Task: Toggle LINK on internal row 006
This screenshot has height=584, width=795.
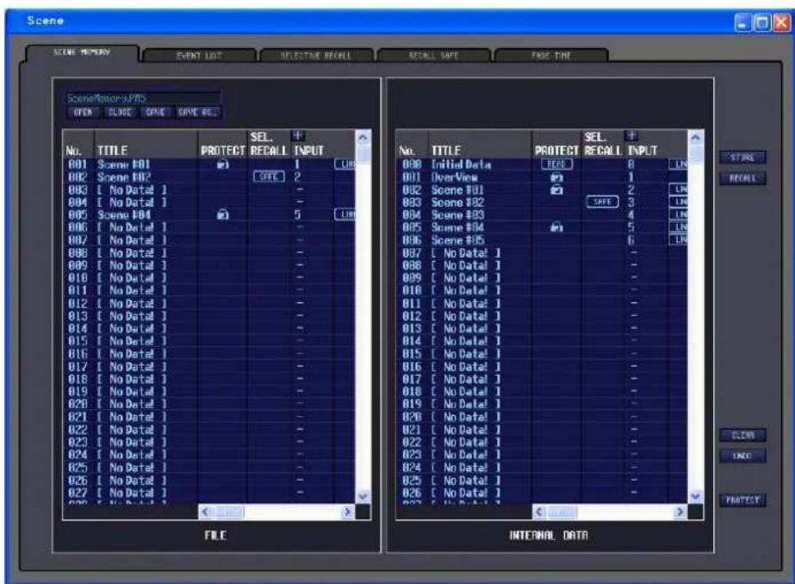Action: click(679, 239)
